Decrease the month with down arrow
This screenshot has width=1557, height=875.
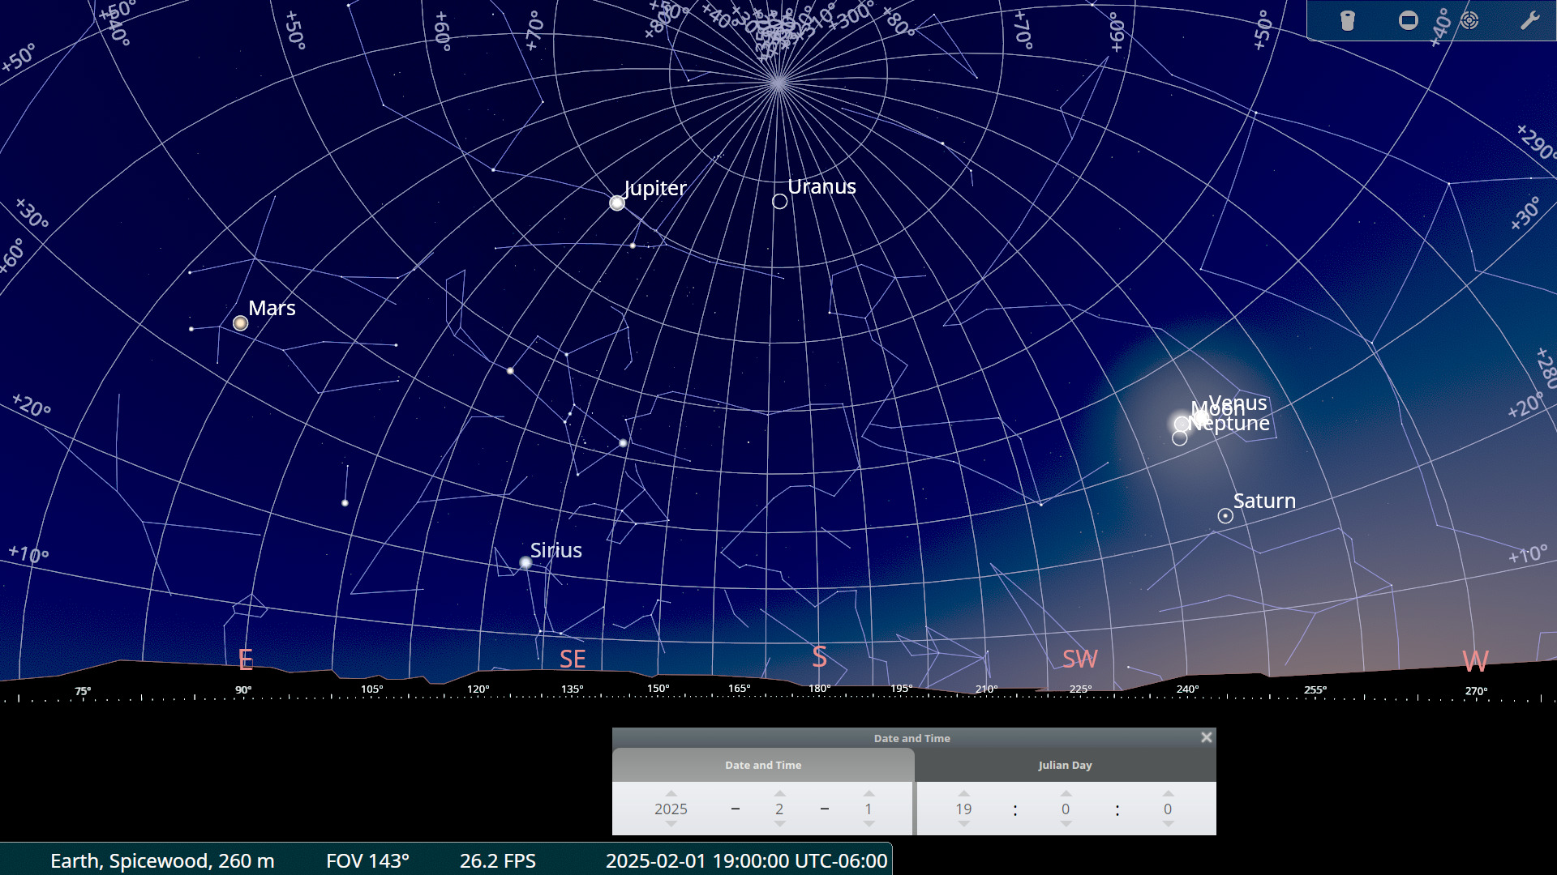779,824
